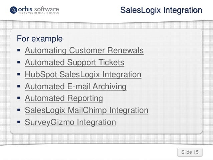Image resolution: width=213 pixels, height=160 pixels.
Task: Open the Automated Support Tickets link
Action: point(74,63)
